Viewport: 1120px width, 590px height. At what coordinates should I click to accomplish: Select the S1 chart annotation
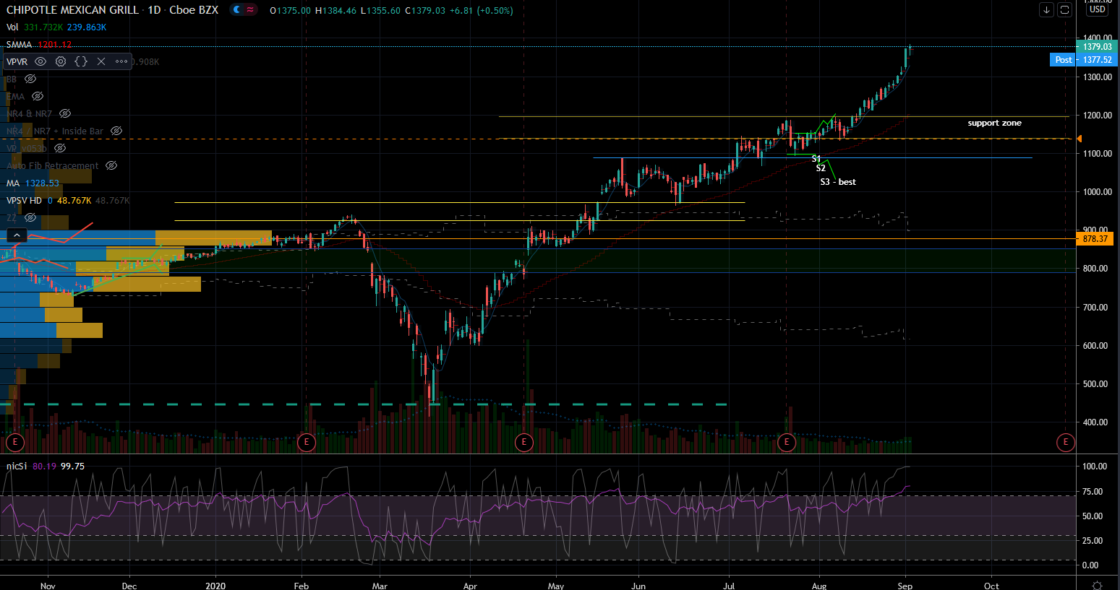[x=816, y=159]
